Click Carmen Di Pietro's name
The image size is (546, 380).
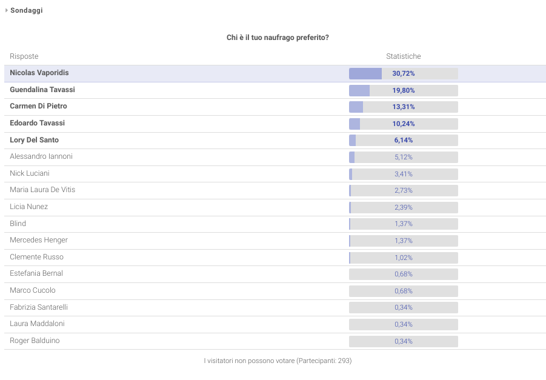pos(38,106)
